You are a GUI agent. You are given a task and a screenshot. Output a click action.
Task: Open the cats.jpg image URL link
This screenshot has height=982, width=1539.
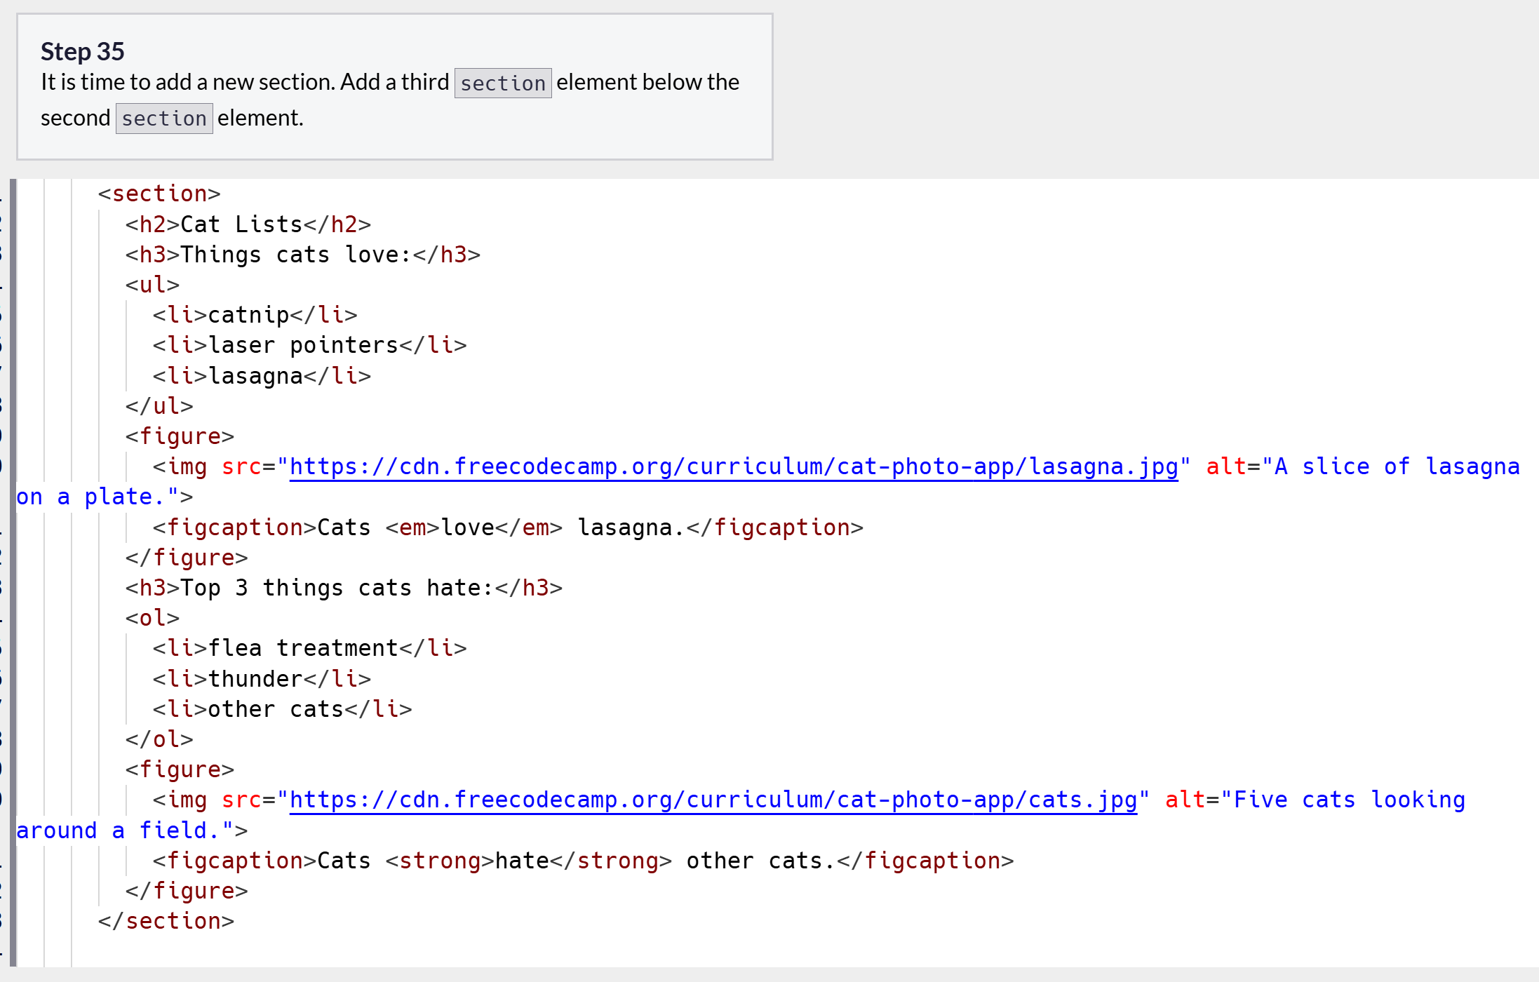click(x=713, y=800)
